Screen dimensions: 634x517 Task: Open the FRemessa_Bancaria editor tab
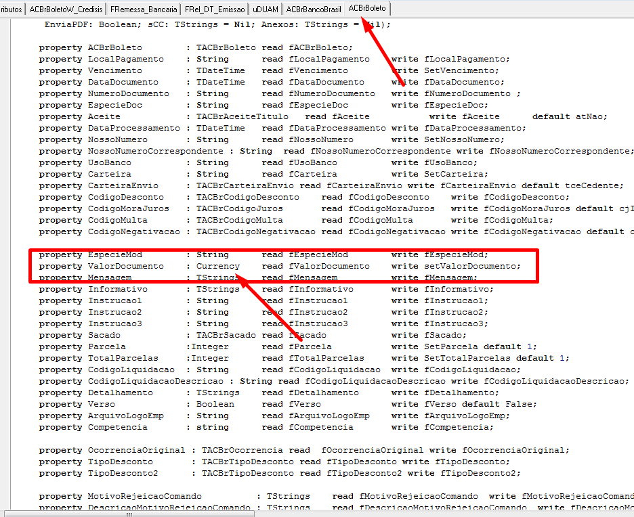click(x=144, y=9)
